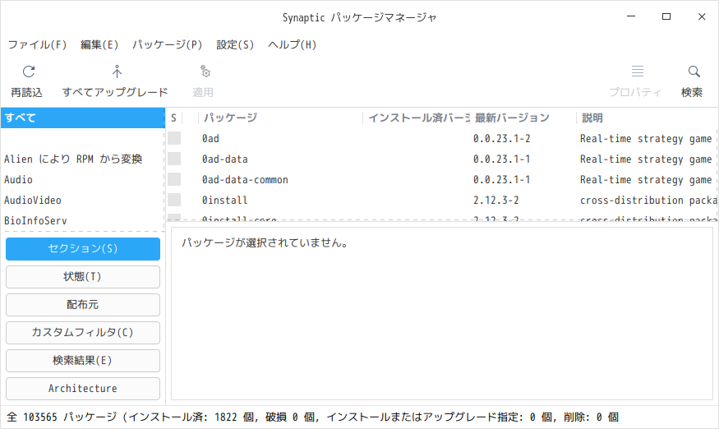Viewport: 719px width, 429px height.
Task: Select package name 0ad-data
Action: 224,159
